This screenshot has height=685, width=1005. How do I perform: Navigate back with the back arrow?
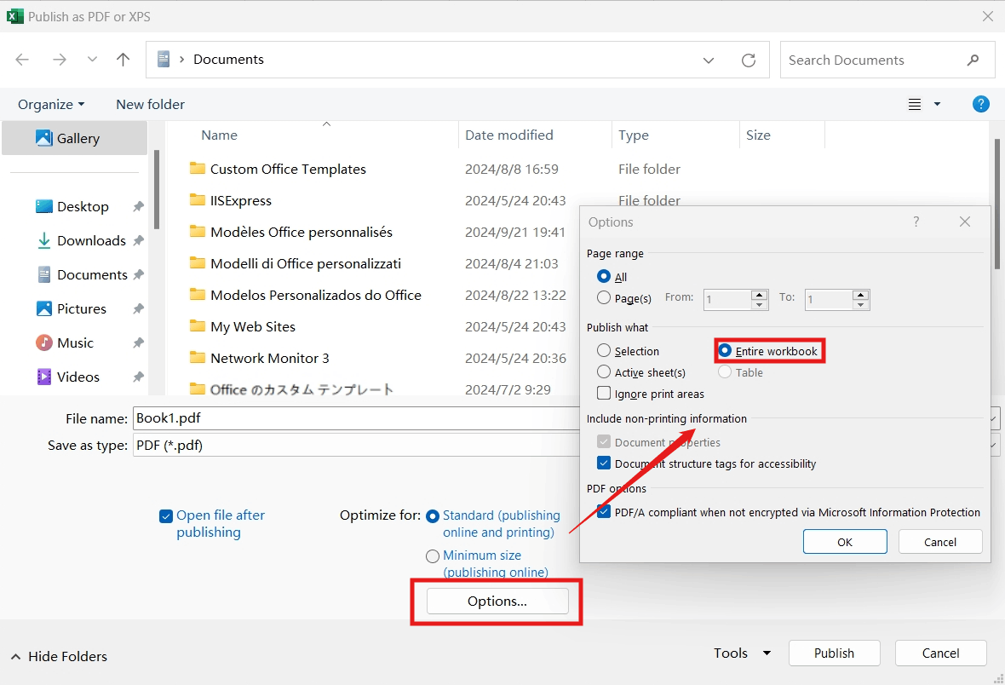22,60
